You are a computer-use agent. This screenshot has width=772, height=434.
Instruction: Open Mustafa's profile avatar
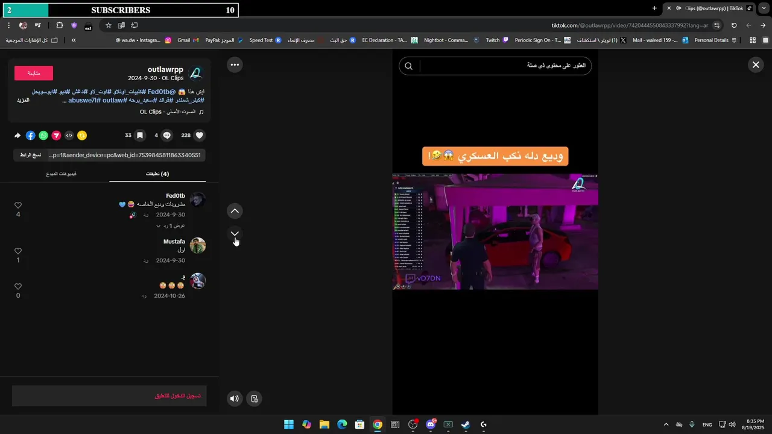pos(198,245)
